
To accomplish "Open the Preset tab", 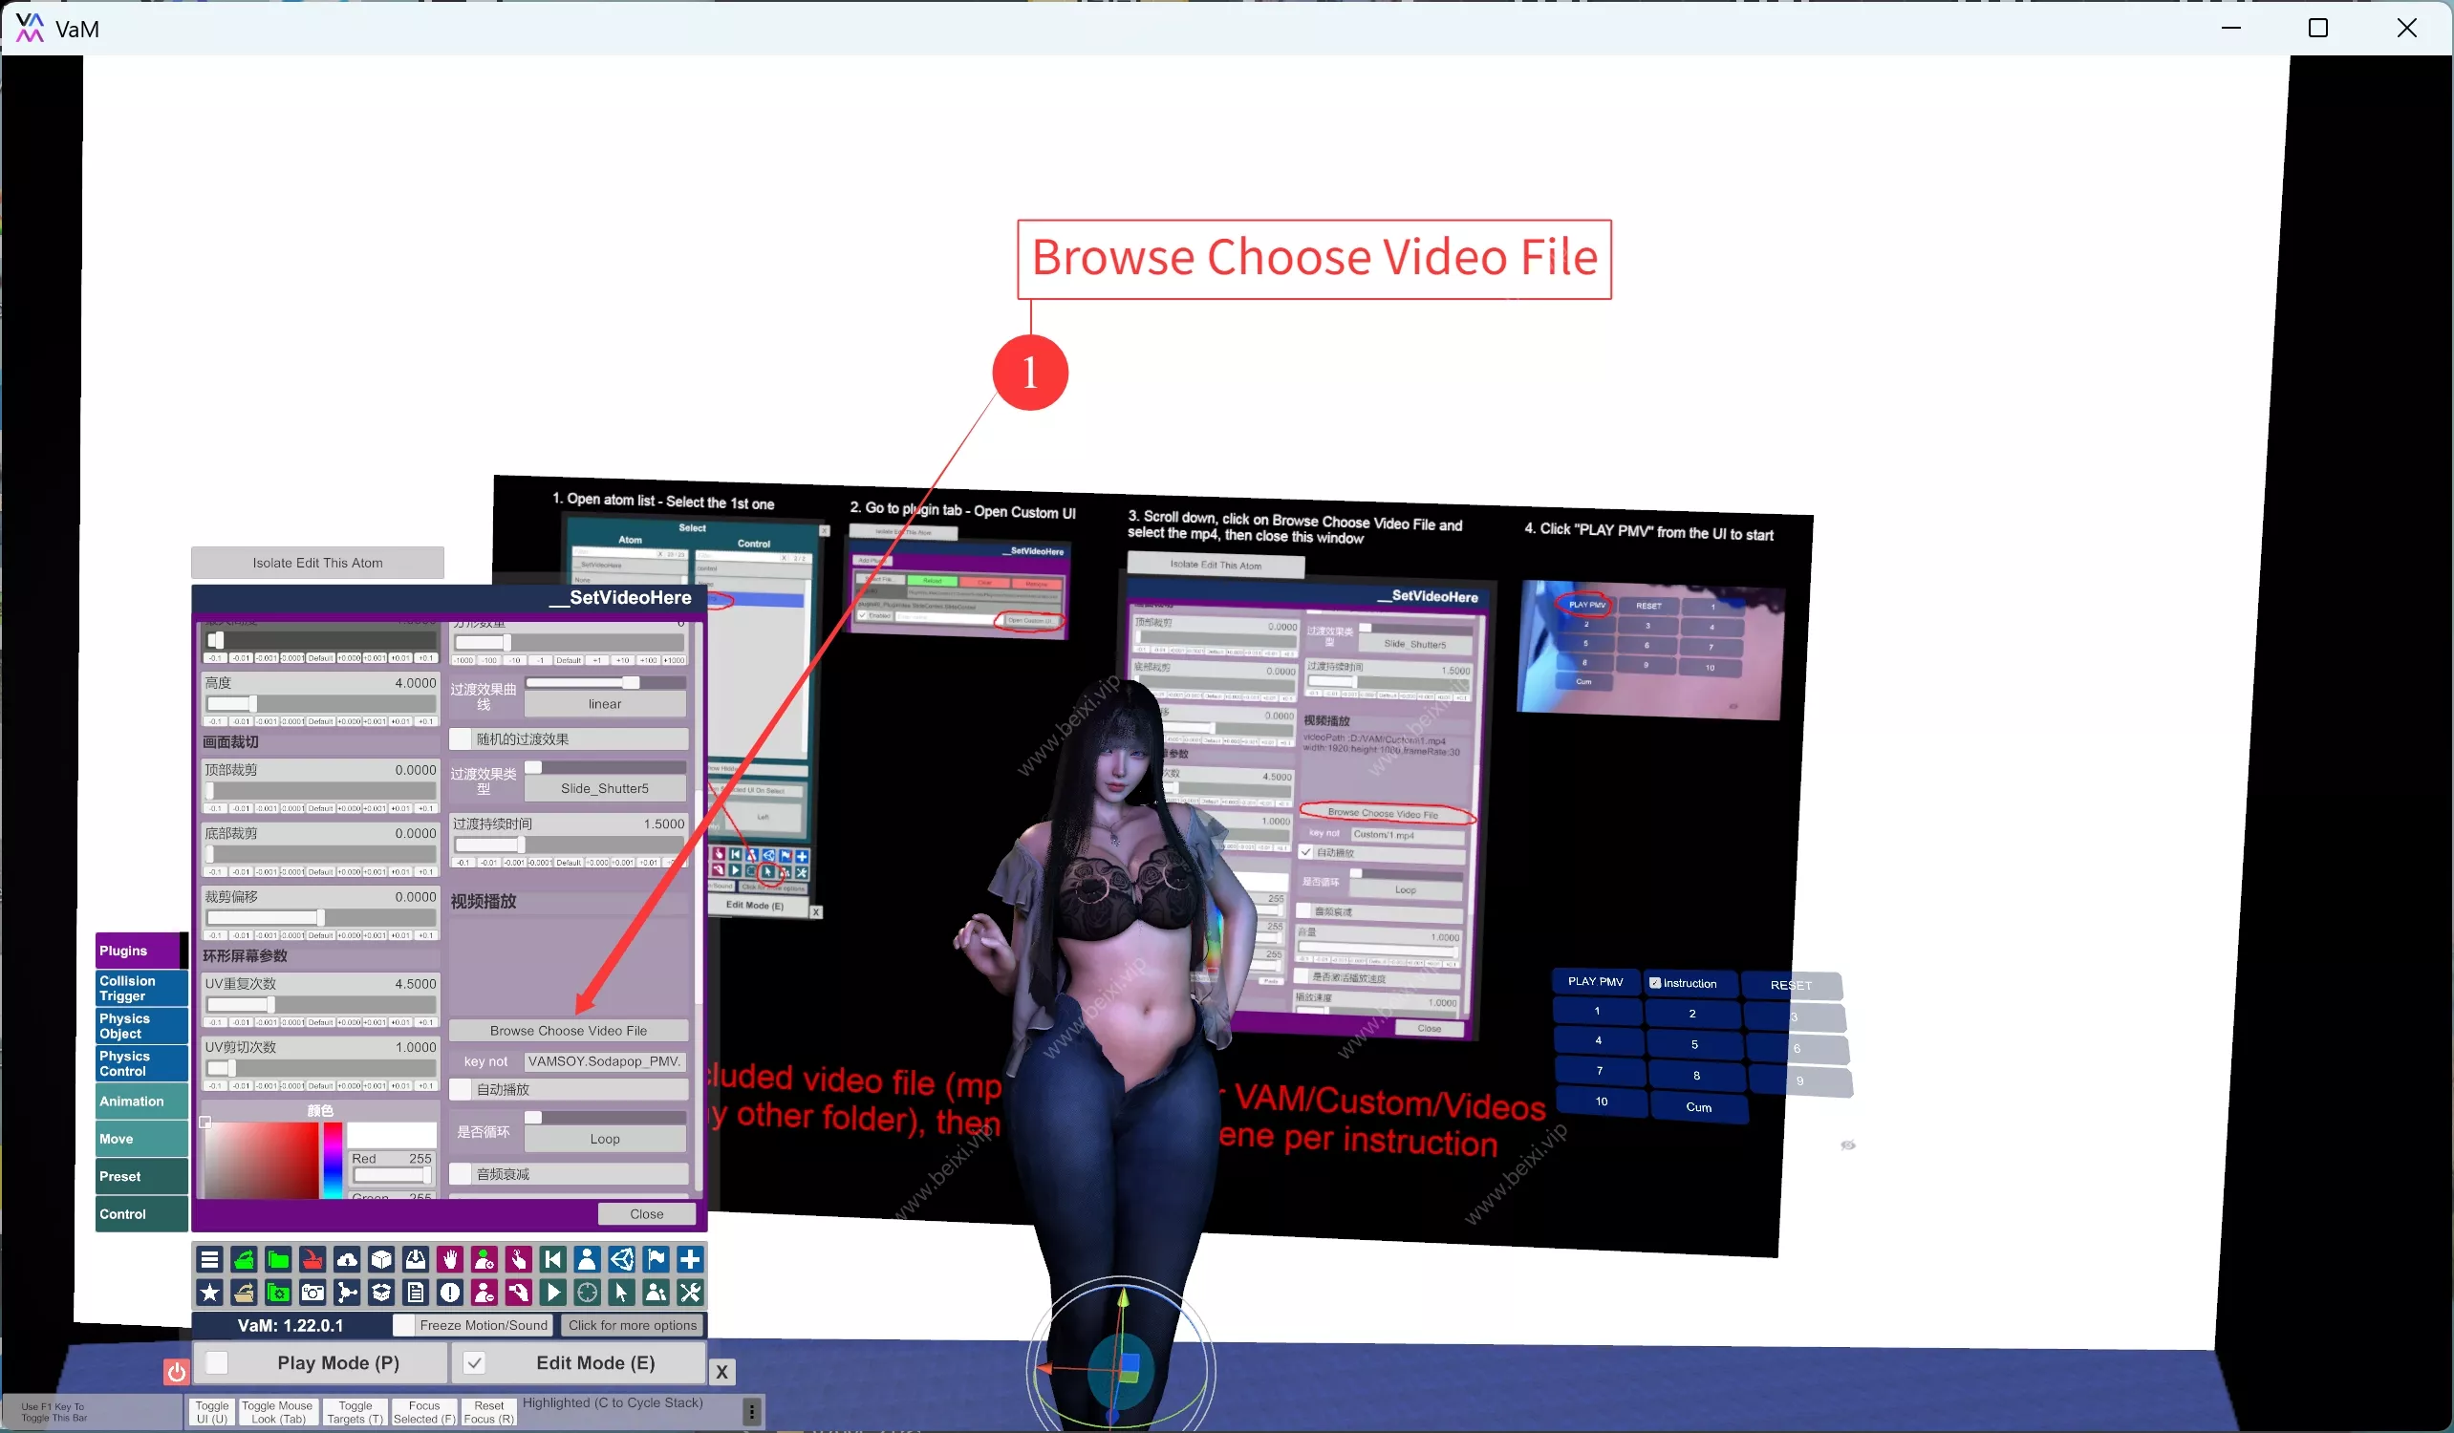I will click(141, 1176).
